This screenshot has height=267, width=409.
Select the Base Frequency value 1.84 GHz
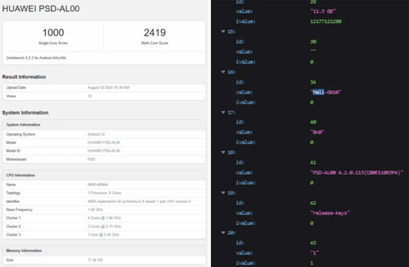tap(95, 210)
